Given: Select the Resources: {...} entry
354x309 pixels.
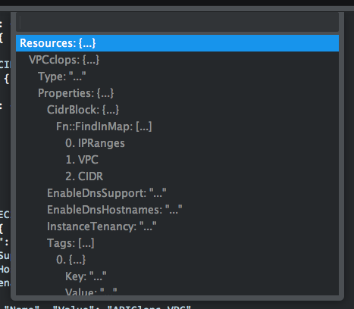Looking at the screenshot, I should 177,43.
